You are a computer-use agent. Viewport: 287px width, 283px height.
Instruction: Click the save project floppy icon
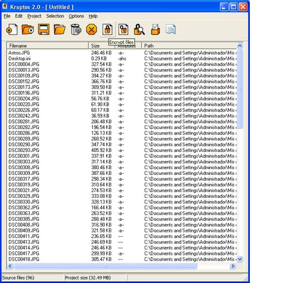(x=44, y=29)
